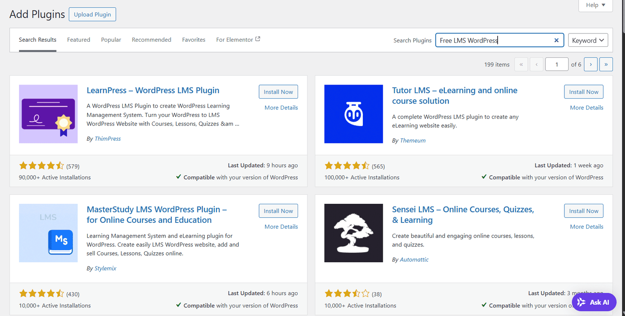625x316 pixels.
Task: Click the Sensei LMS tree icon
Action: pos(354,233)
